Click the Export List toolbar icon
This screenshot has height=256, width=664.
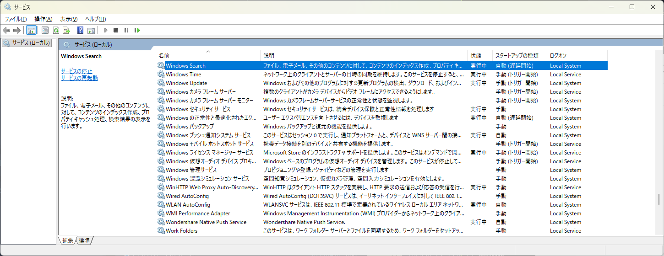(66, 31)
